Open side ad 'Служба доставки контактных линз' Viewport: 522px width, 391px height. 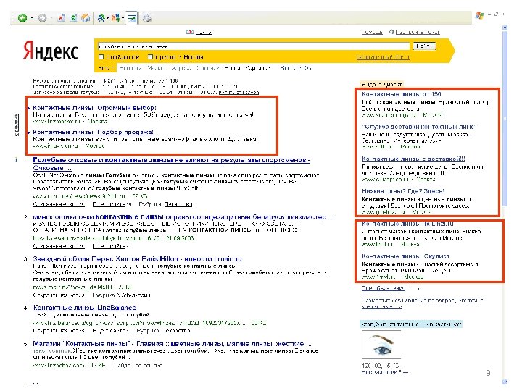click(419, 127)
